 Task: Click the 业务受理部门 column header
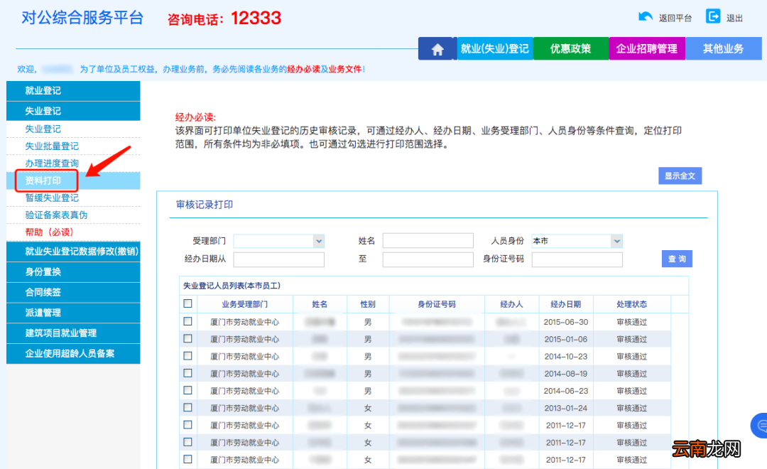(244, 304)
